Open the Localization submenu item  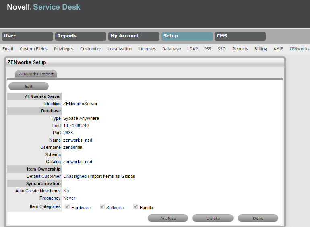[120, 49]
